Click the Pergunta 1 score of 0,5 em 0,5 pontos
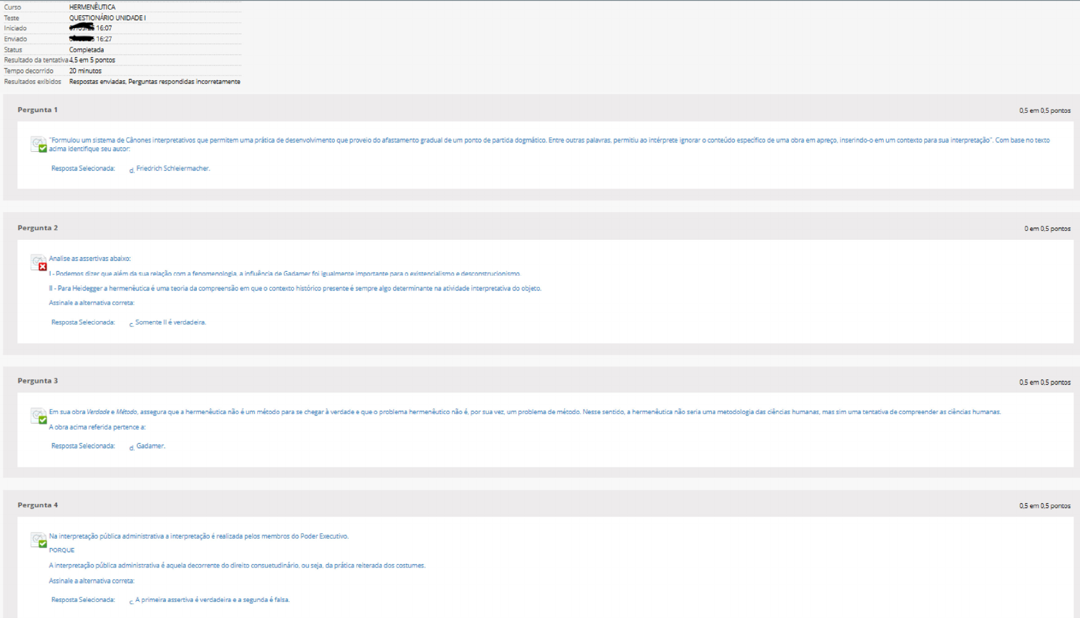Viewport: 1080px width, 618px height. coord(1044,110)
